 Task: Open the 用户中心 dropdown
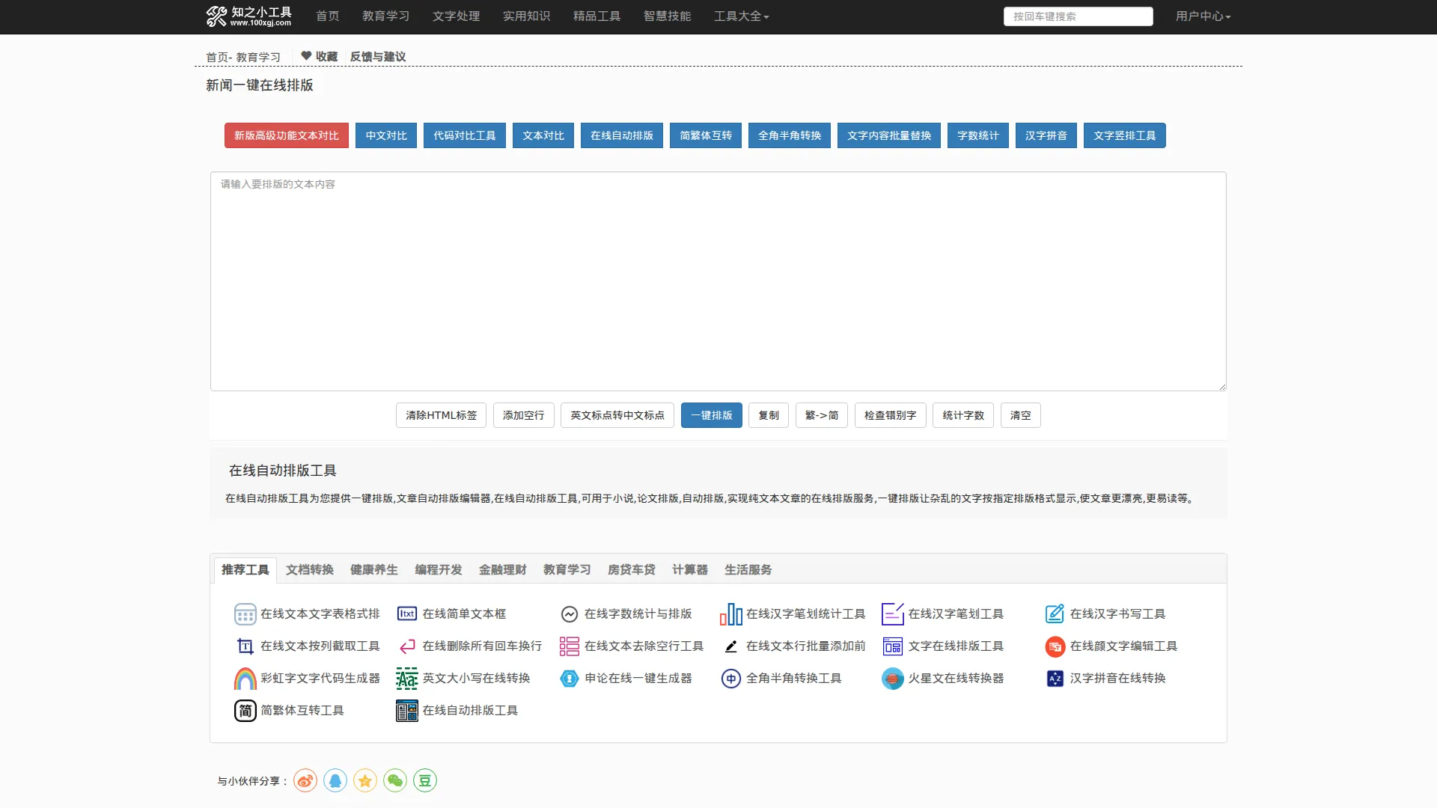[1203, 16]
